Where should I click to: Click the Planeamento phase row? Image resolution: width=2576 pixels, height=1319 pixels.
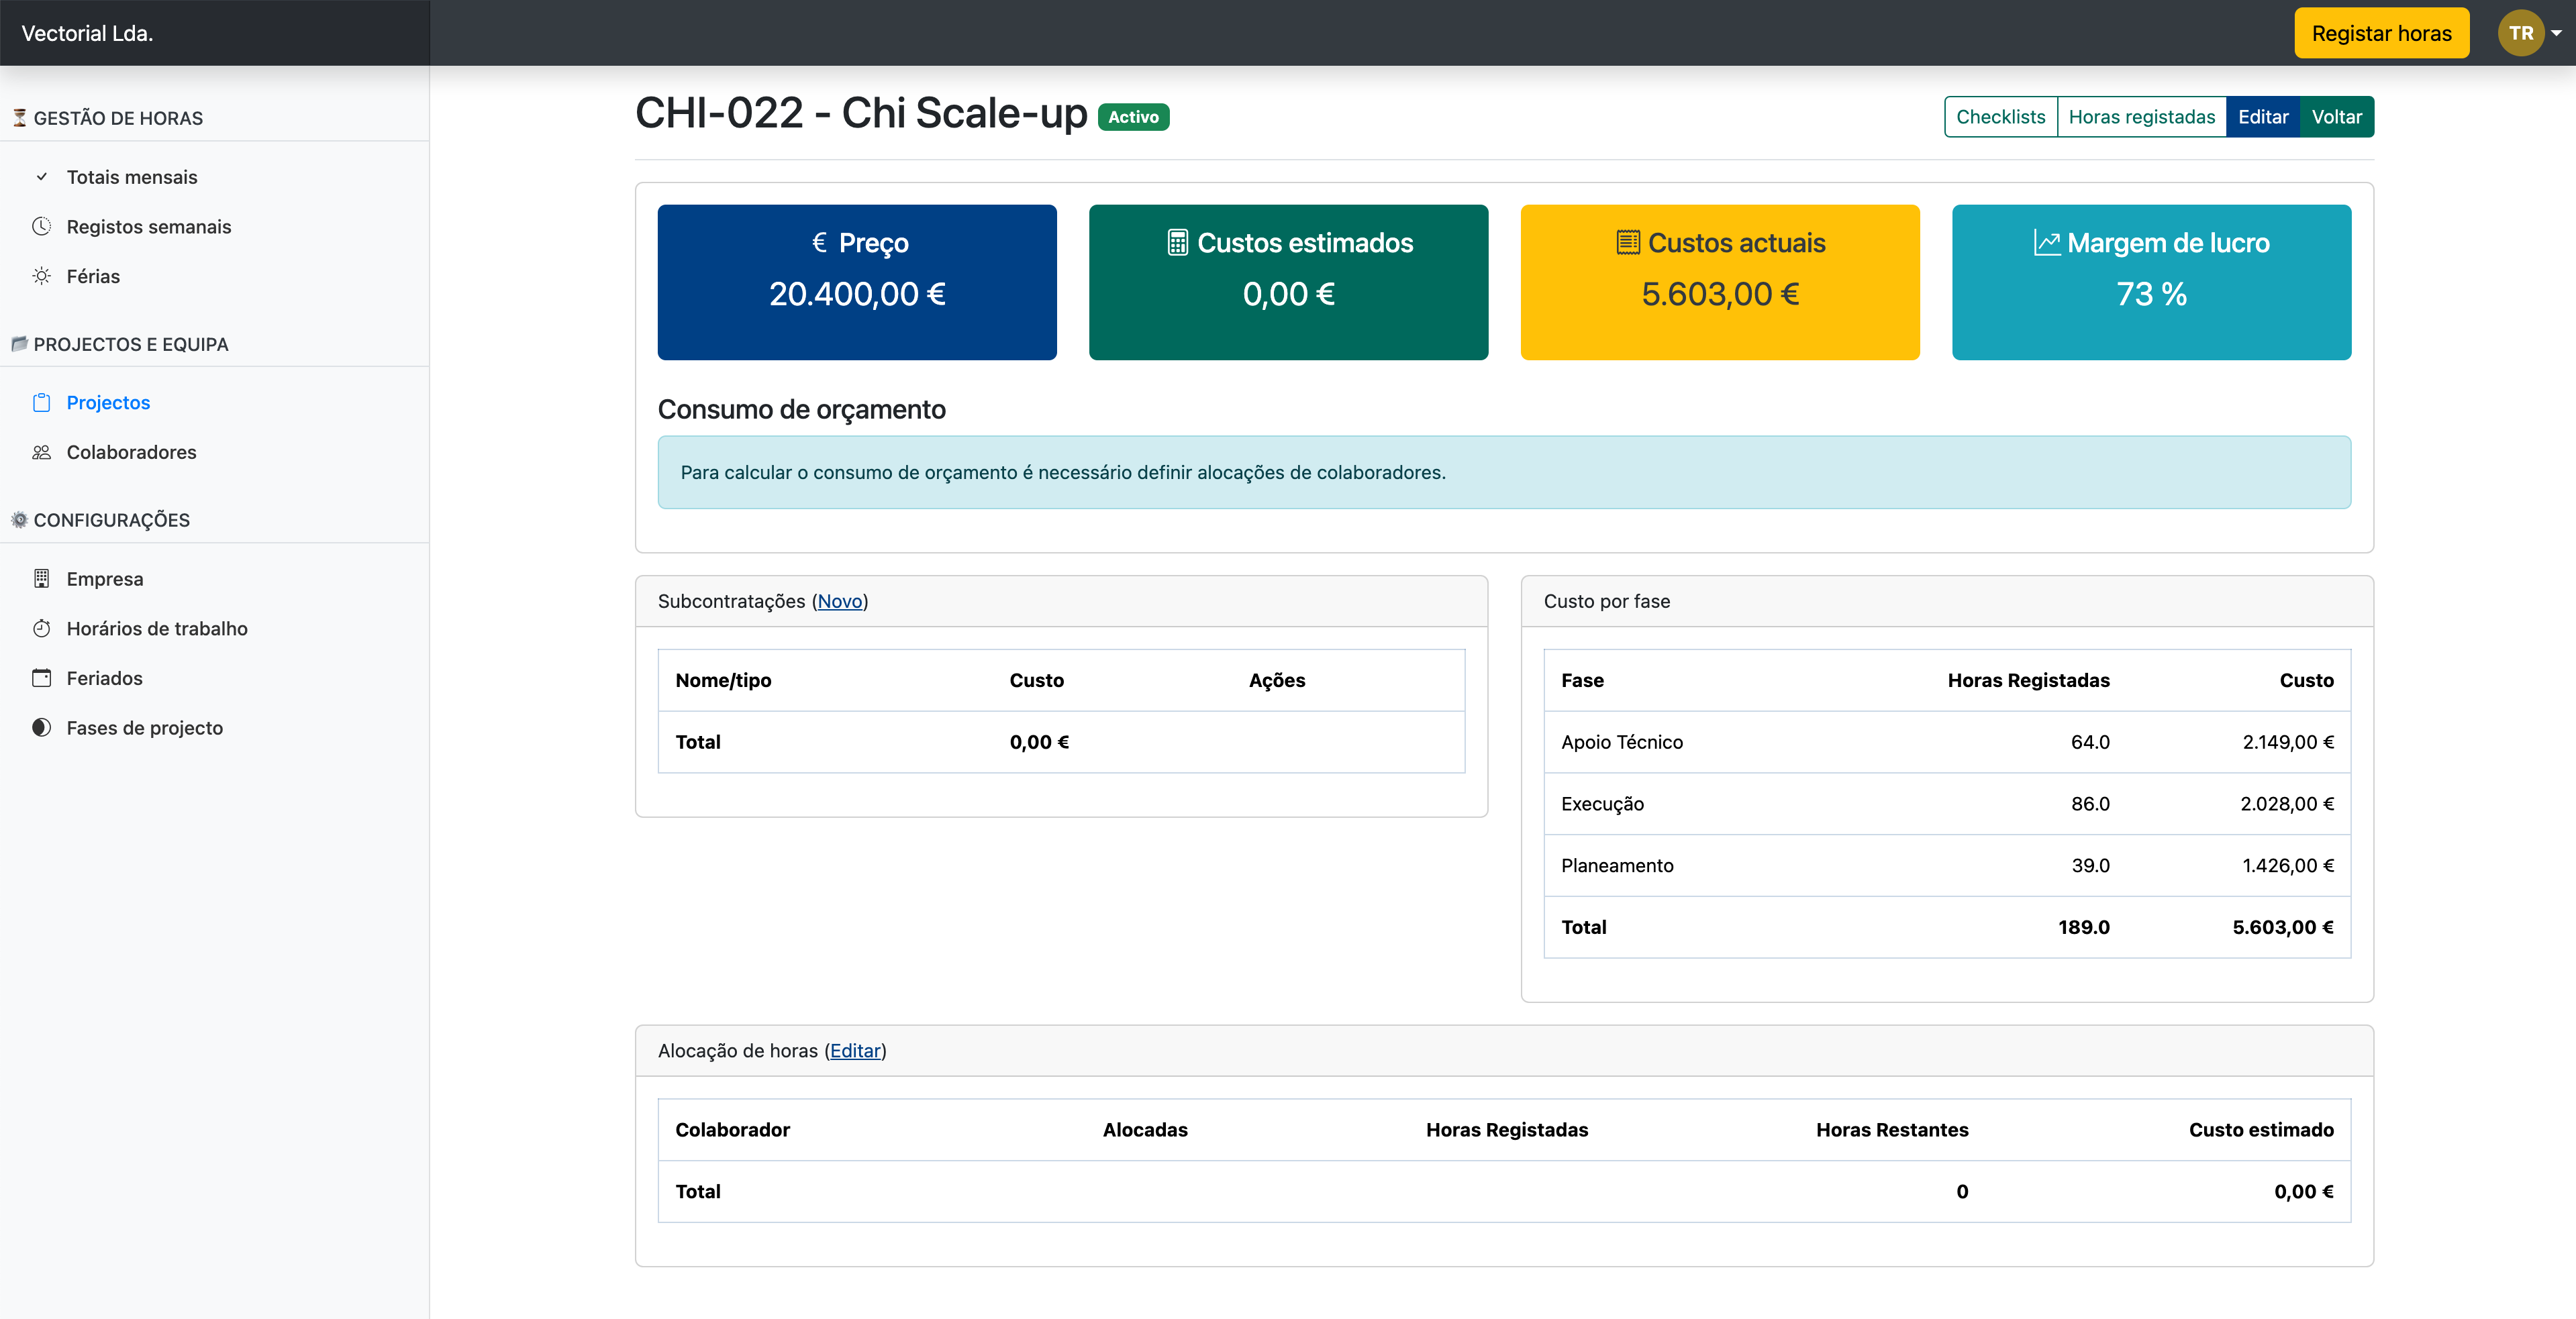click(x=1947, y=865)
